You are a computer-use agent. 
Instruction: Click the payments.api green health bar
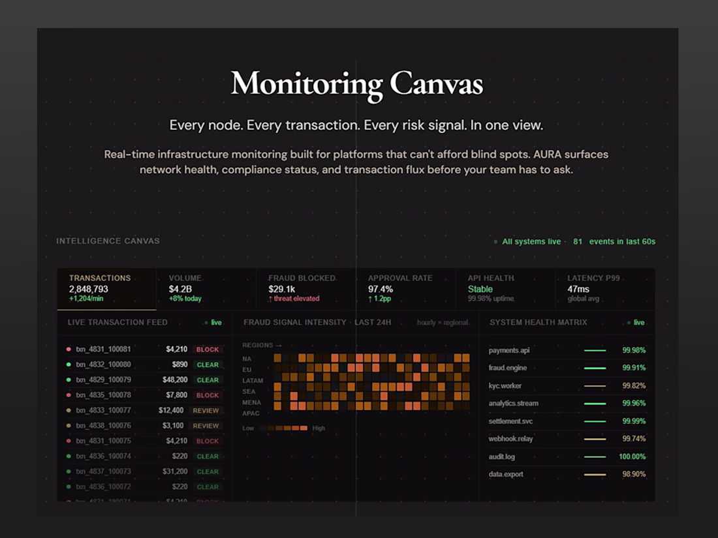(595, 350)
